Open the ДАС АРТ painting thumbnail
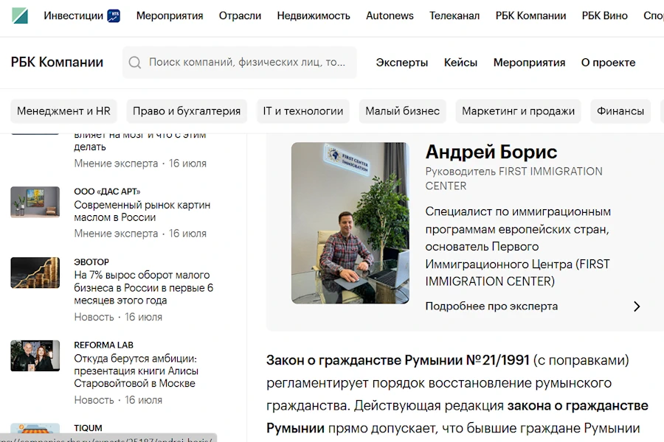 click(35, 202)
